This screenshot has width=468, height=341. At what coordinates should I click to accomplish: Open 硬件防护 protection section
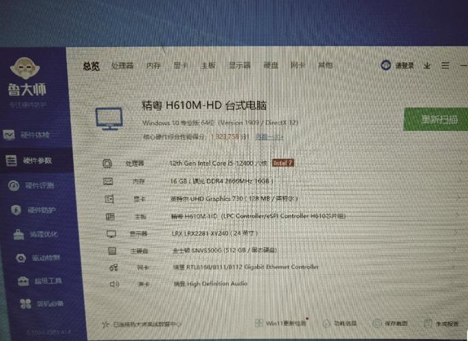coord(33,210)
